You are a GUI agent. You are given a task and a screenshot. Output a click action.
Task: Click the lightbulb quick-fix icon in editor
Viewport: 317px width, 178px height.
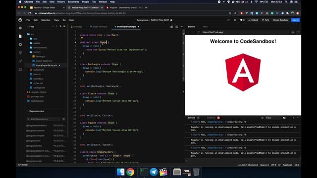(x=82, y=38)
